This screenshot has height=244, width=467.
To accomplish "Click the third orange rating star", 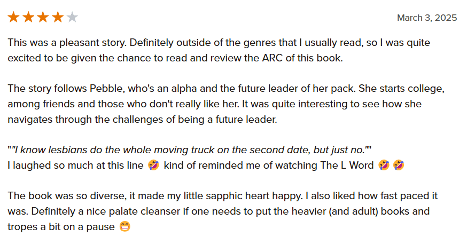I will [x=43, y=18].
